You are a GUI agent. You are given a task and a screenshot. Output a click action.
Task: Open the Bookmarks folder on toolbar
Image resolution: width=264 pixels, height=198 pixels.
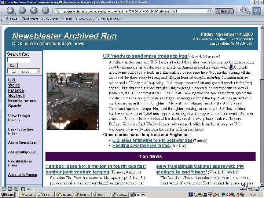(x=29, y=19)
